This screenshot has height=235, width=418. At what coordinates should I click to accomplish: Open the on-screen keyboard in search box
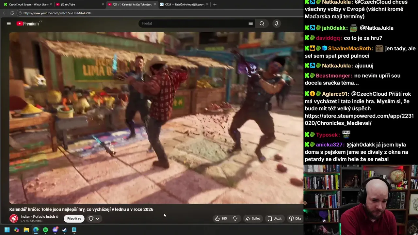click(250, 23)
